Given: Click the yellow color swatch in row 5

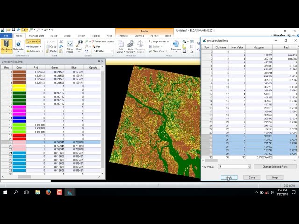Looking at the screenshot, I should (x=19, y=86).
